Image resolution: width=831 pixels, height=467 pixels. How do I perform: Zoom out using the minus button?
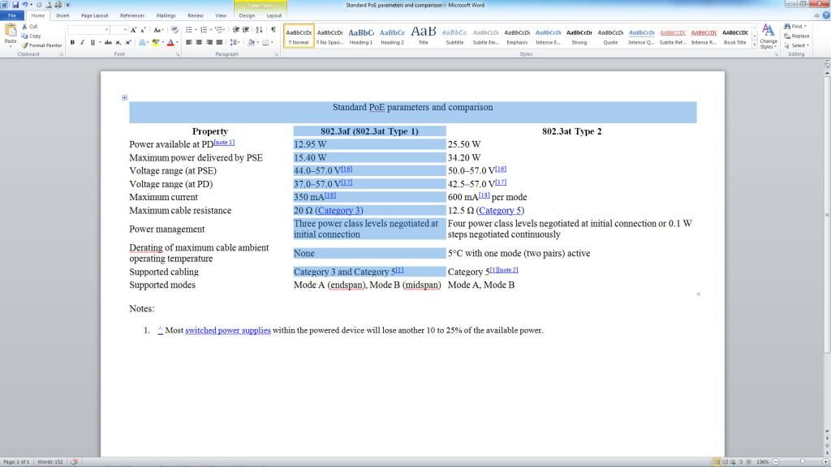[775, 461]
